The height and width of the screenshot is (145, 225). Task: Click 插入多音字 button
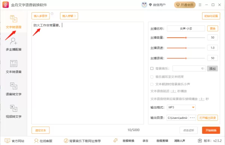[40, 16]
